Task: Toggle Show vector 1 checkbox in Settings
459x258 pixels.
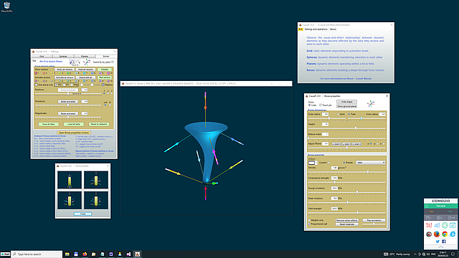Action: coord(36,73)
